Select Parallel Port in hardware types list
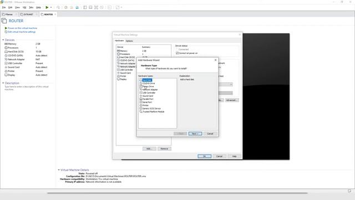 pyautogui.click(x=148, y=99)
